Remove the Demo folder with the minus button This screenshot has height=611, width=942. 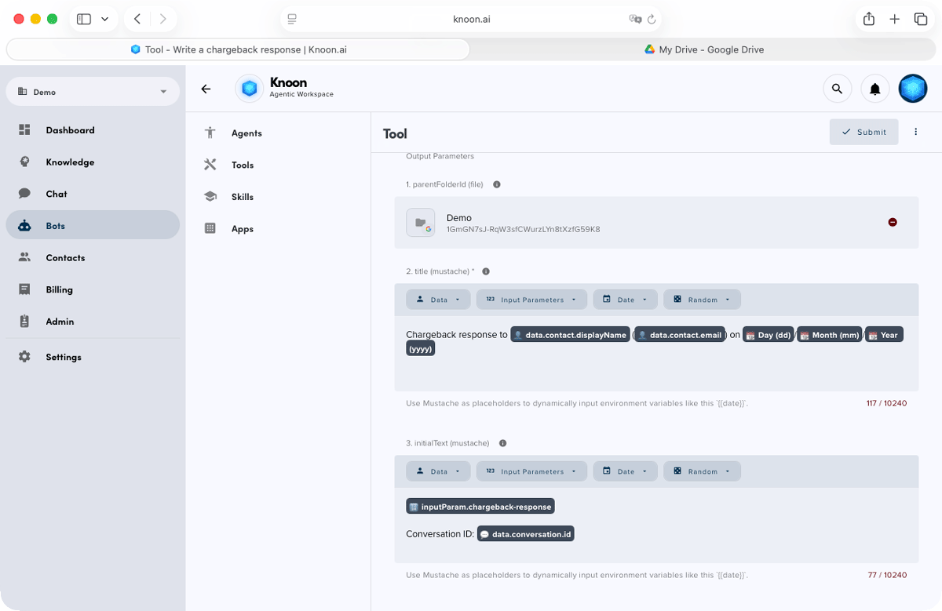pos(893,222)
